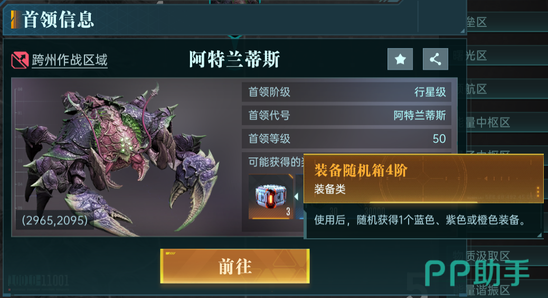548x298 pixels.
Task: Click the orange marker beside 首领信息 title
Action: click(x=15, y=19)
